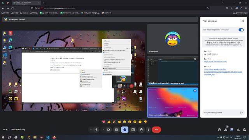
Task: Switch to Visual Studio Code in taskbar
Action: tap(47, 137)
